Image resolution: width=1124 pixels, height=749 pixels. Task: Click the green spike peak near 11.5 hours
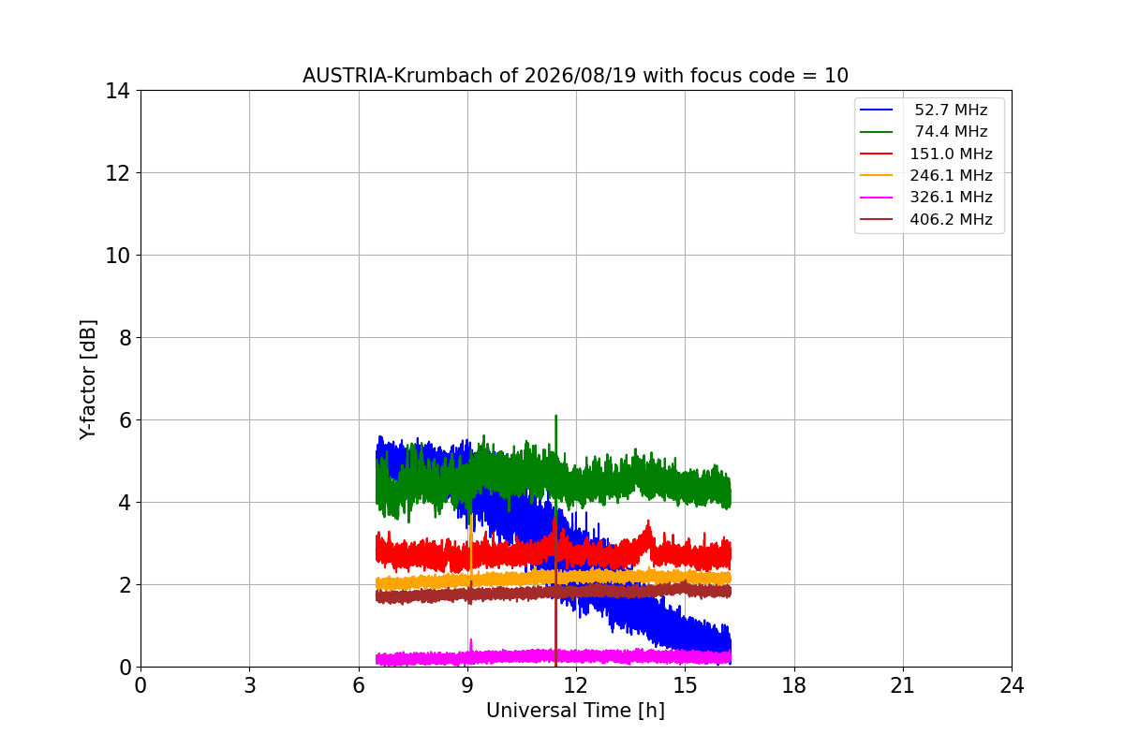pos(555,417)
